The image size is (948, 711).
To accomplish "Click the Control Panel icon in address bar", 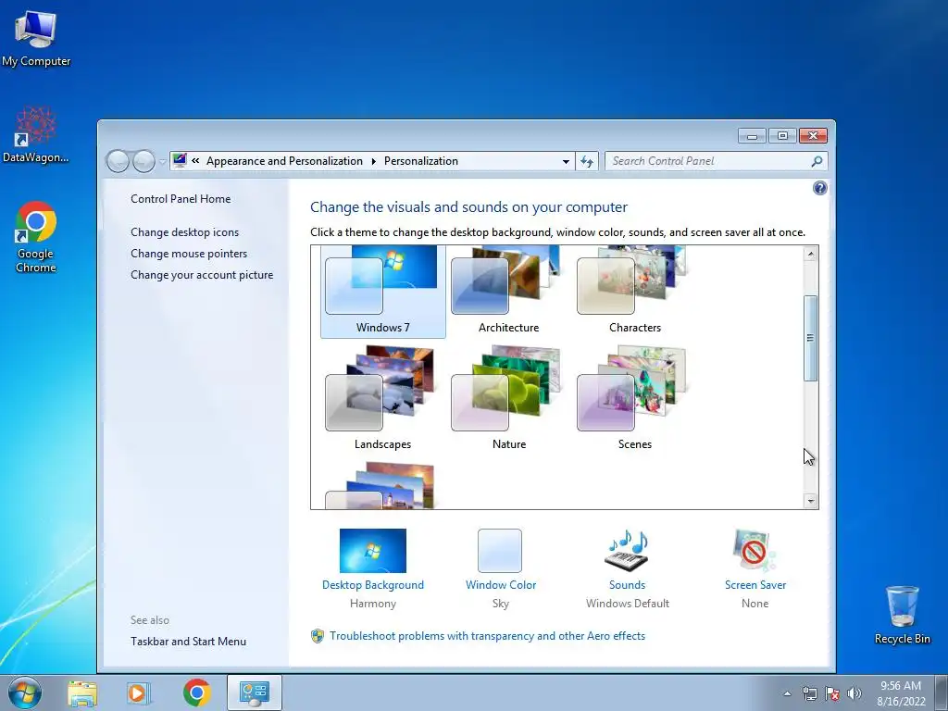I will click(x=180, y=160).
